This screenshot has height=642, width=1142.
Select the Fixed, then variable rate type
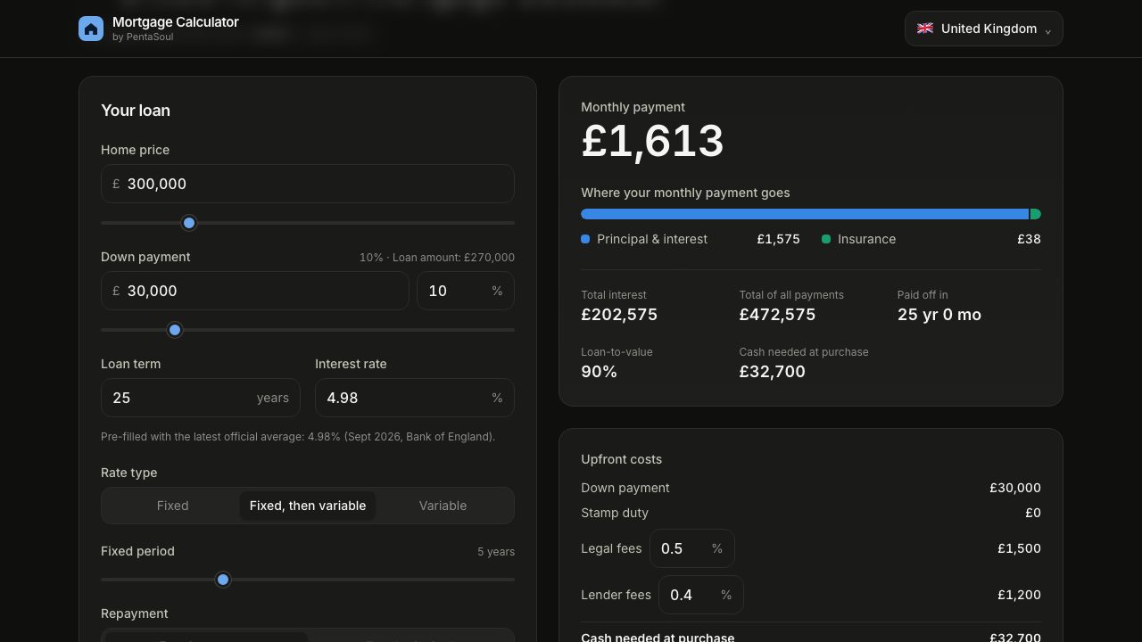click(308, 506)
